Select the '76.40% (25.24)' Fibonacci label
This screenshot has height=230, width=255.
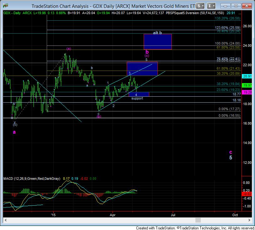point(228,31)
